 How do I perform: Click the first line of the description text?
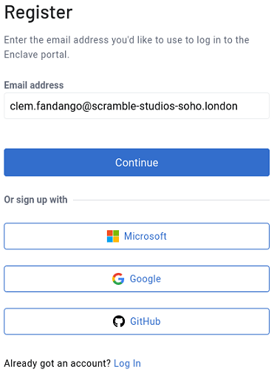pyautogui.click(x=126, y=40)
